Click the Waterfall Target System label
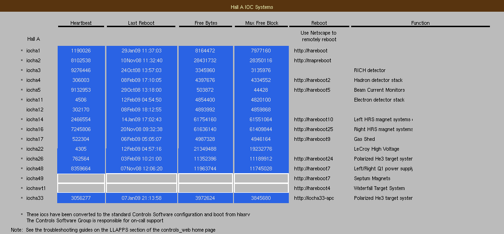Viewport: 504px width, 234px height. point(379,188)
